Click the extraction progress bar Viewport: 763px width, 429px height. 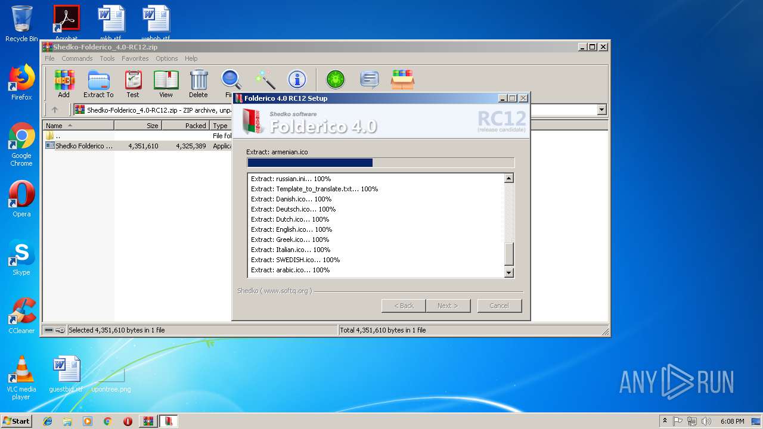[x=380, y=163]
